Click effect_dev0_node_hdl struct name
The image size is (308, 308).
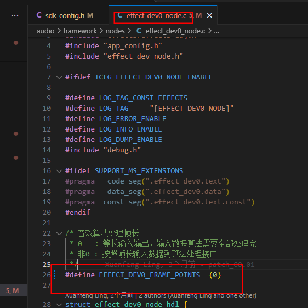(136, 305)
